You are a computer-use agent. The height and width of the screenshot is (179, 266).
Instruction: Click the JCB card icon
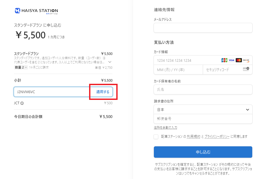(224, 60)
